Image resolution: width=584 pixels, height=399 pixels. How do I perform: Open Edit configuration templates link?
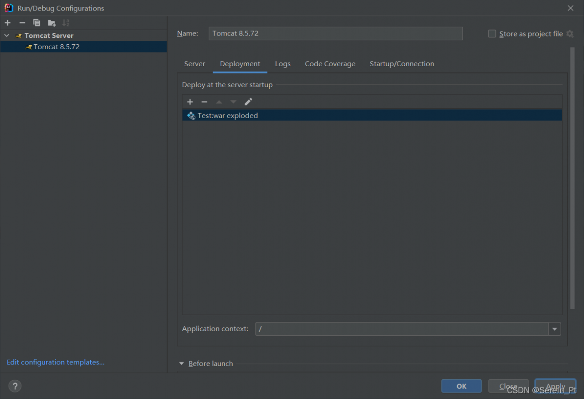coord(56,362)
